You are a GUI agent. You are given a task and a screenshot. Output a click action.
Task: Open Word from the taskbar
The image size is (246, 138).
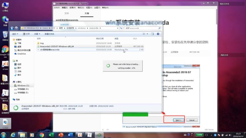(70, 135)
